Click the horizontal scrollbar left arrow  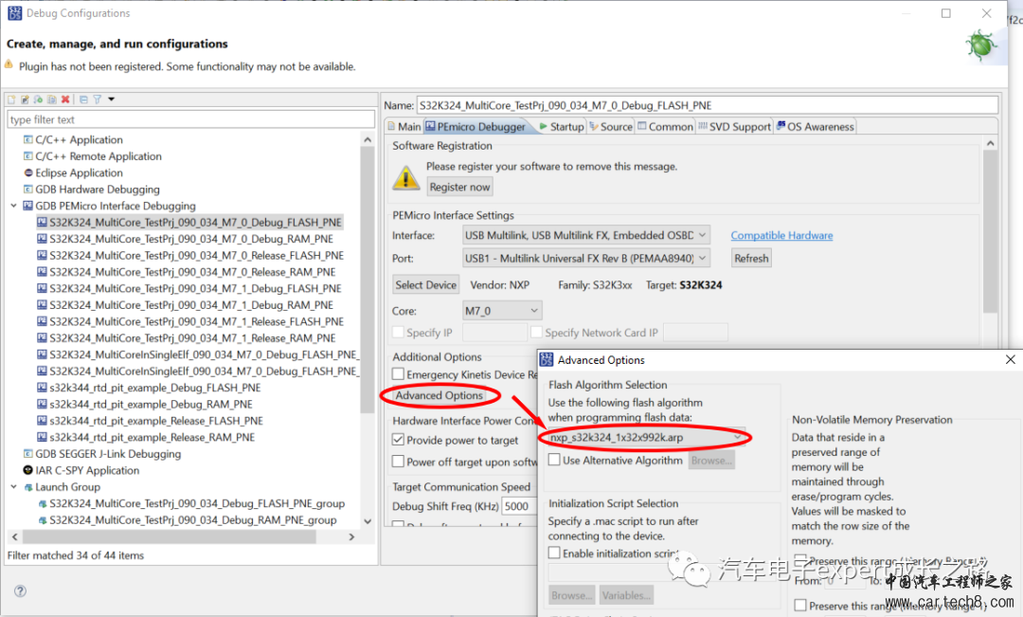pos(15,536)
